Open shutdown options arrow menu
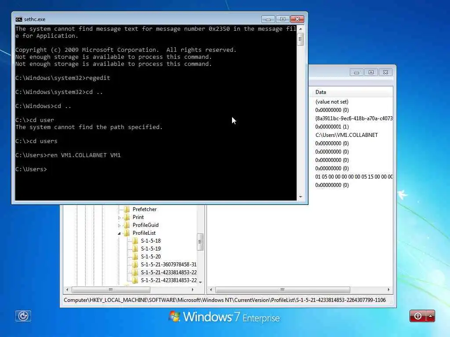The width and height of the screenshot is (450, 337). (431, 316)
